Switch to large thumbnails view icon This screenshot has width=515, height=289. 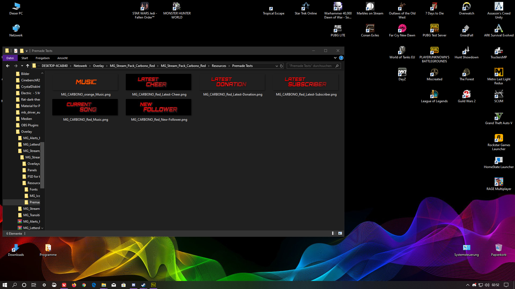[x=340, y=233]
